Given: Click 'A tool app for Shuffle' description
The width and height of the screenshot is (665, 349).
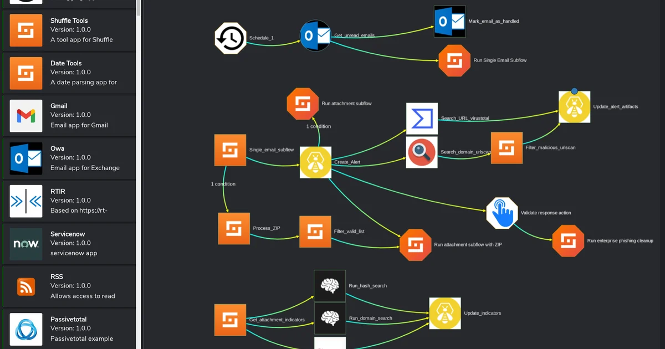Looking at the screenshot, I should point(81,40).
